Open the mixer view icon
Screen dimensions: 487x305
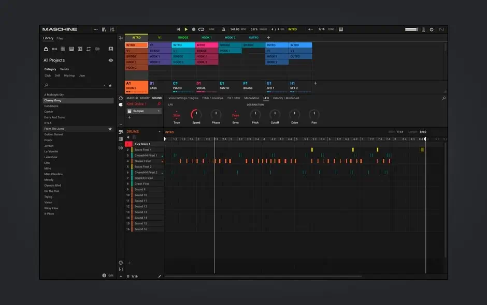tap(112, 29)
